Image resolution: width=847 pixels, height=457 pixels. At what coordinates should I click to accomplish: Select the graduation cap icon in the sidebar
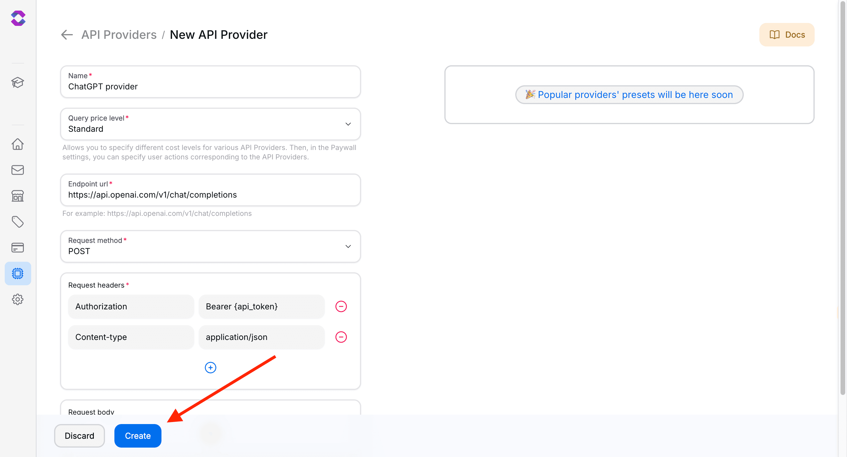[18, 83]
